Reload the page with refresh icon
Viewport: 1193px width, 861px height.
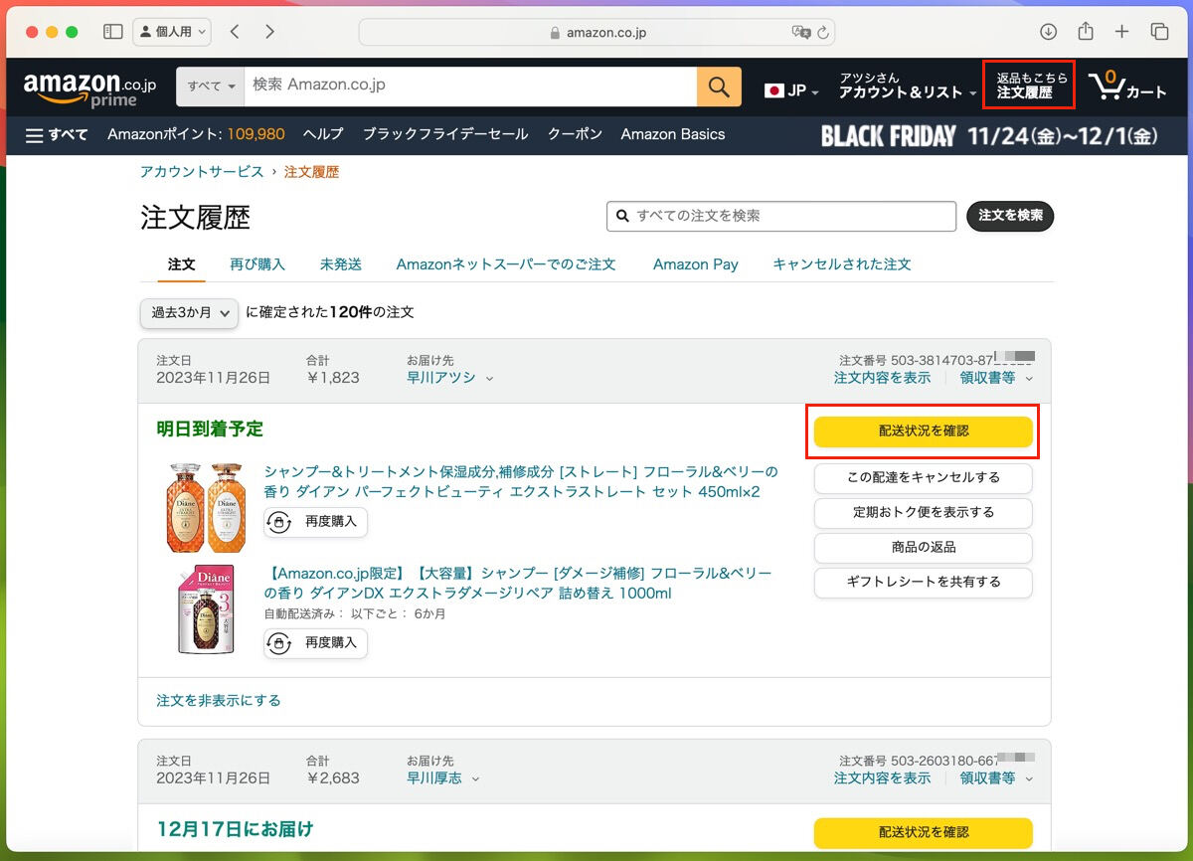click(x=823, y=32)
